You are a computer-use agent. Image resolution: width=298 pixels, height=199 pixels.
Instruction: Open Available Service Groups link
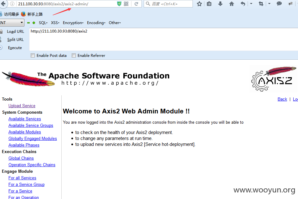[31, 125]
